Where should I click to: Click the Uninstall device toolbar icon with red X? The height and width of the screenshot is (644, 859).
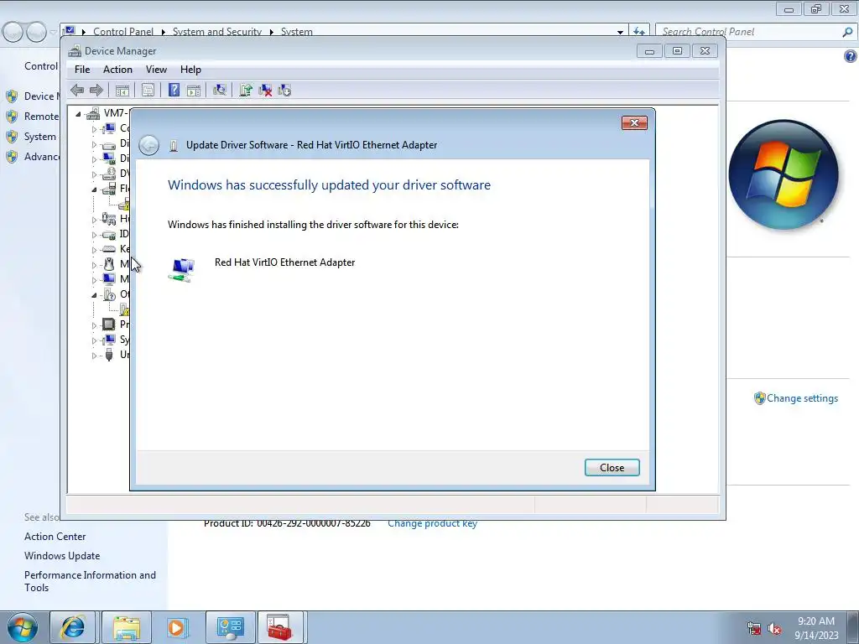265,91
